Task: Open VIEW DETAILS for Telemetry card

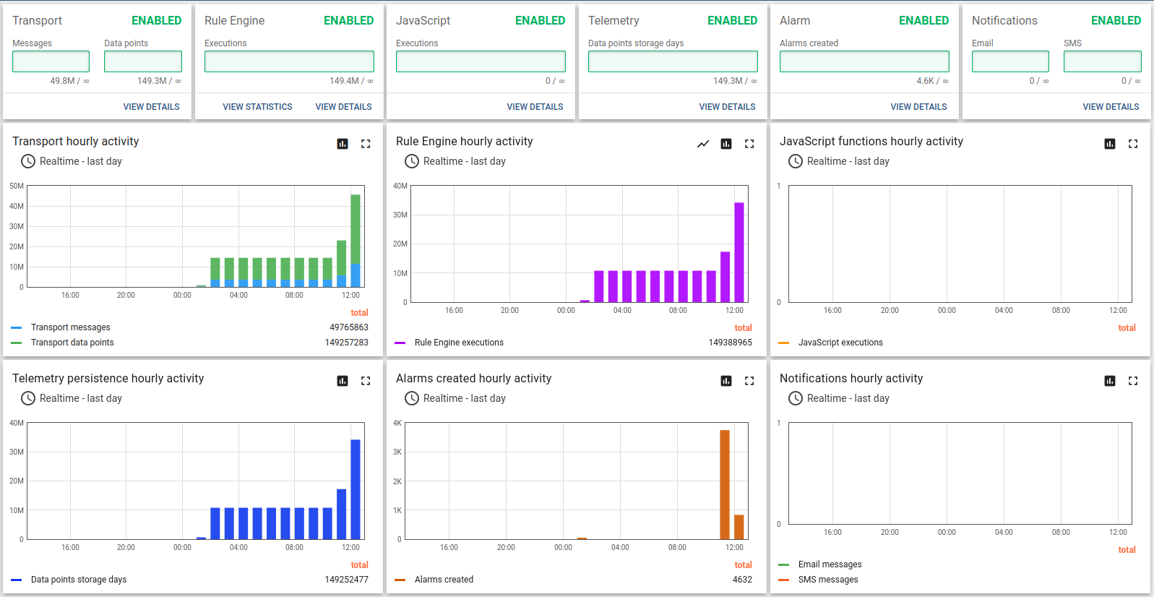Action: (727, 107)
